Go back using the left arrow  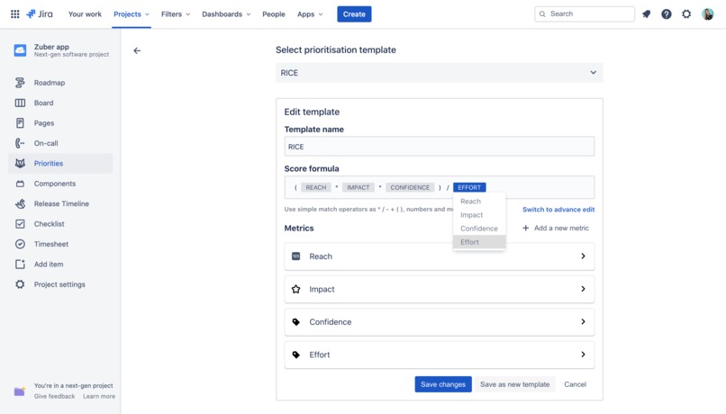click(x=137, y=50)
